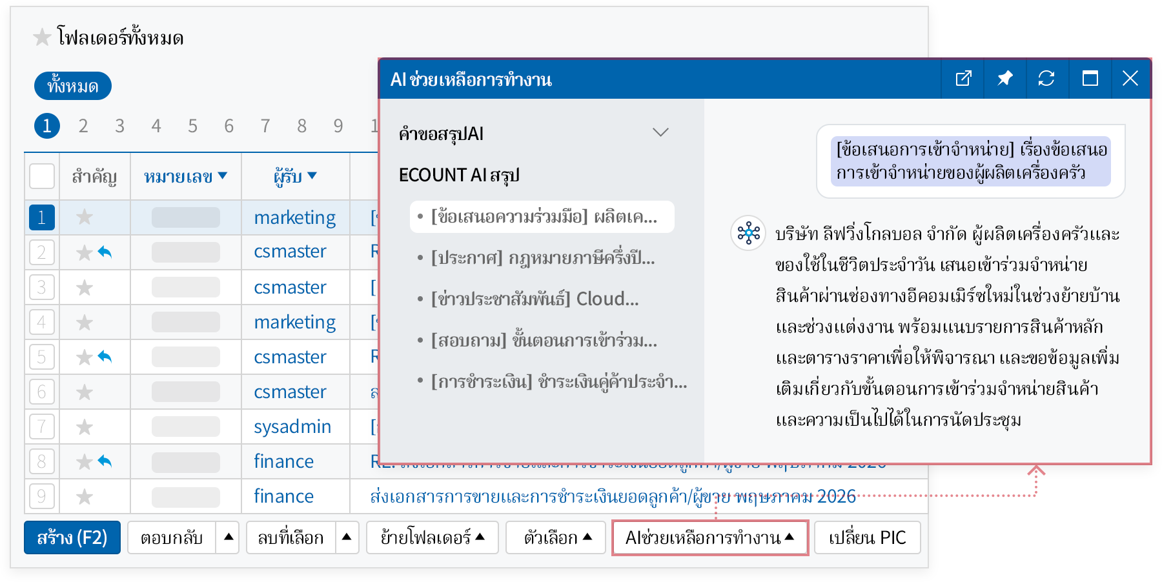Image resolution: width=1162 pixels, height=582 pixels.
Task: Open the ส่งเอกสารการขาย message link in row 9
Action: [x=613, y=496]
